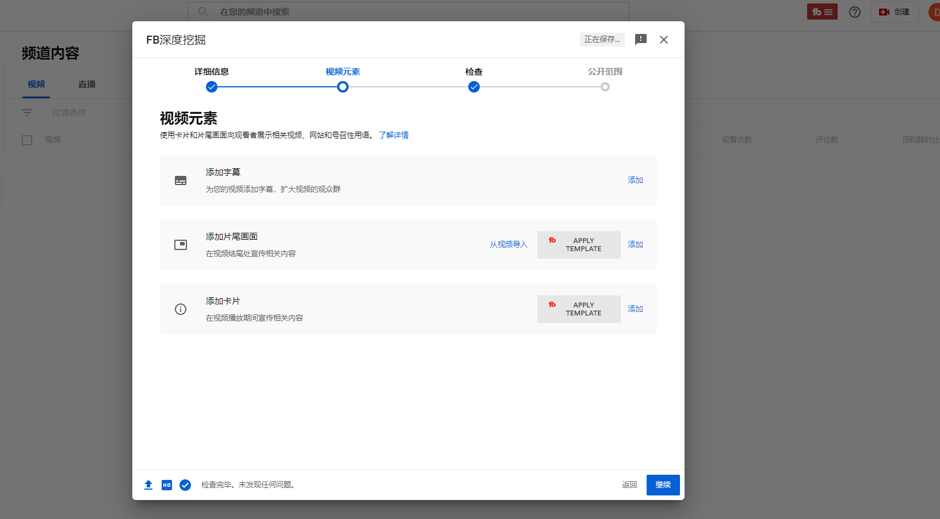Click the channel search input field
Image resolution: width=940 pixels, height=519 pixels.
tap(408, 12)
